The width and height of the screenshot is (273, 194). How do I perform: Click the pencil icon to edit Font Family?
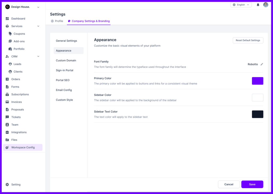pyautogui.click(x=262, y=64)
